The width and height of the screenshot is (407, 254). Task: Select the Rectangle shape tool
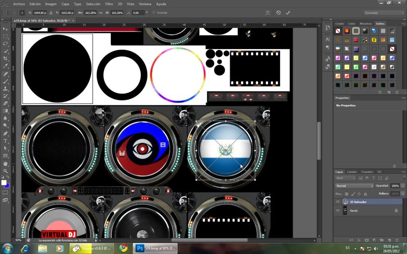pos(5,156)
